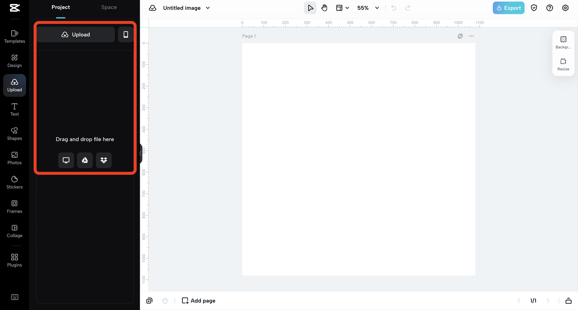Viewport: 578px width, 310px height.
Task: Open the Collage panel
Action: (14, 231)
